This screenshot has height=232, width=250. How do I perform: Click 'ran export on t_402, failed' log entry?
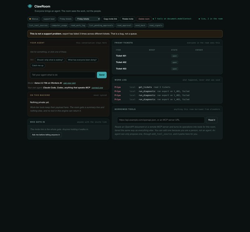pyautogui.click(x=173, y=95)
